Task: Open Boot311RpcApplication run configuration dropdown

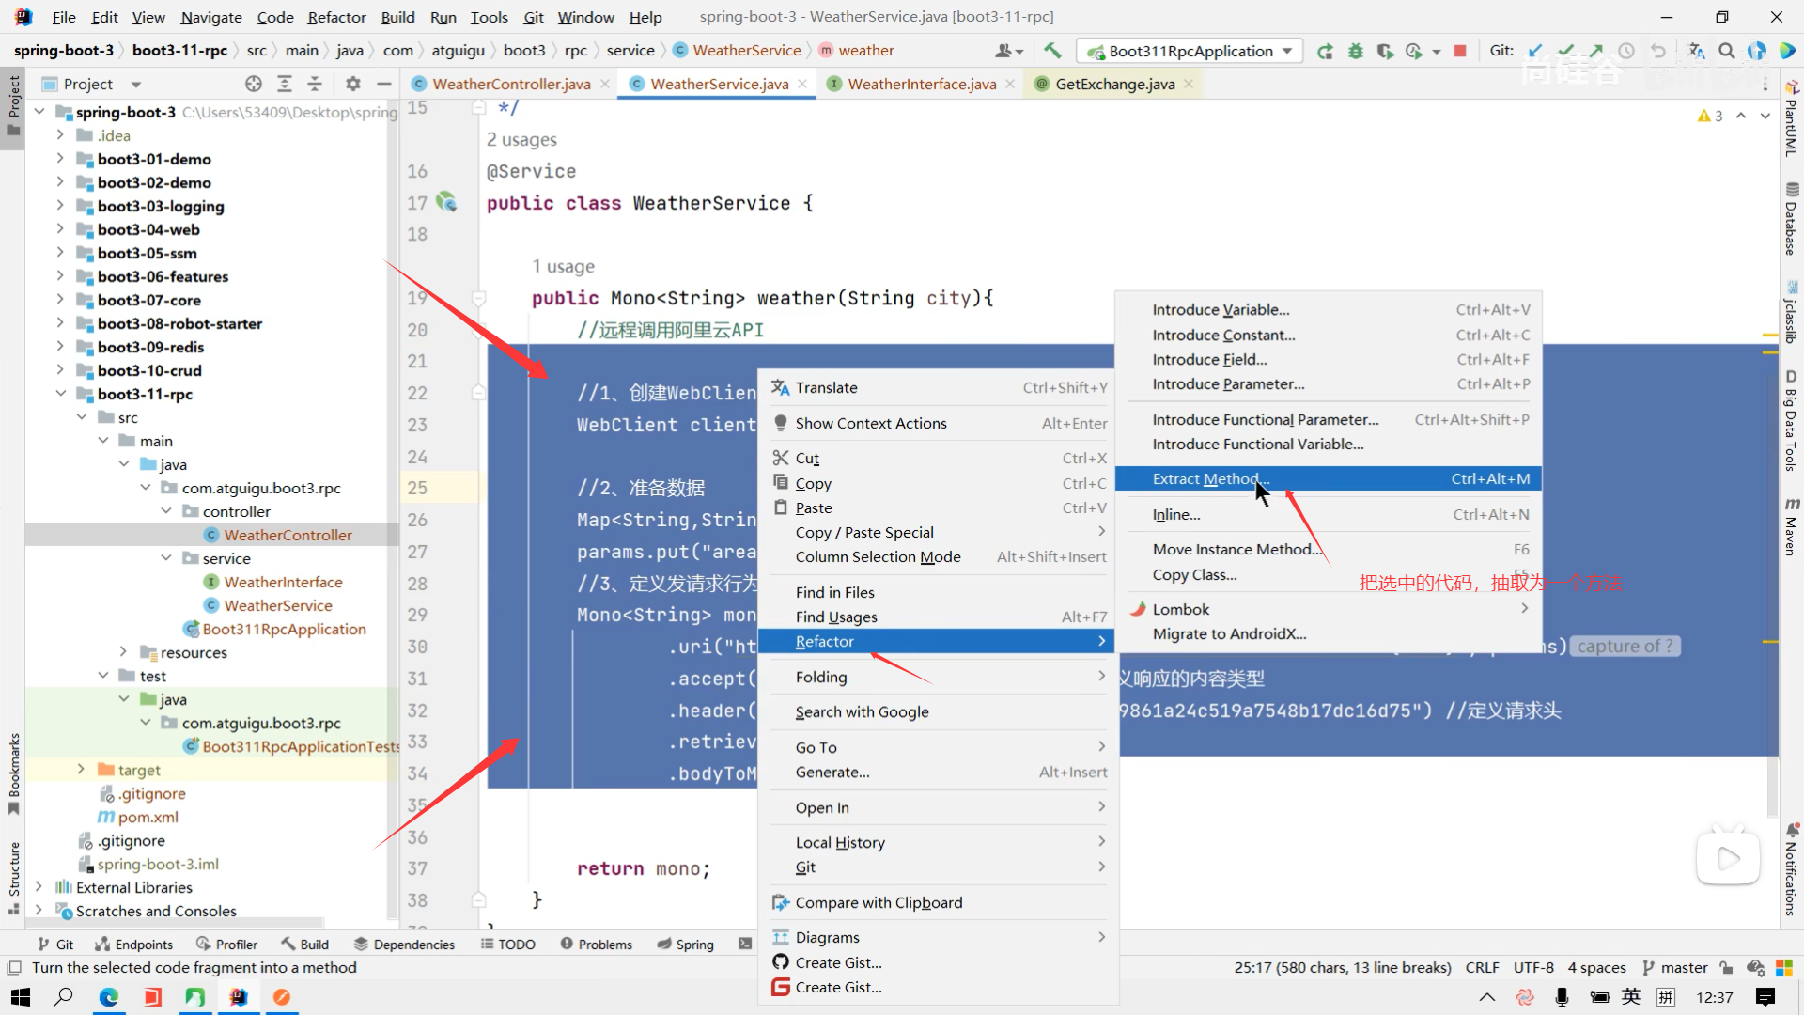Action: click(1190, 51)
